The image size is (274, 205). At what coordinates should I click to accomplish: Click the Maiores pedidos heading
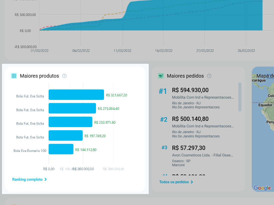(185, 76)
